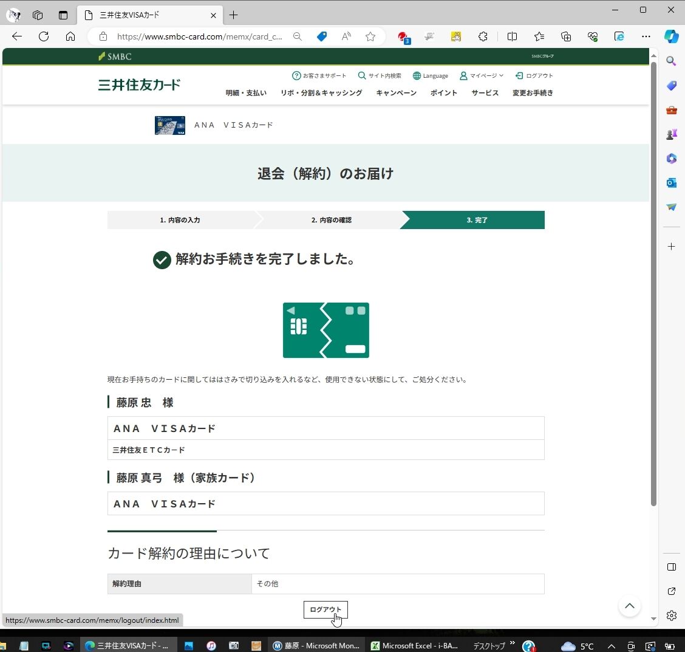This screenshot has width=685, height=652.
Task: Open the Extensions puzzle piece menu
Action: click(x=483, y=36)
